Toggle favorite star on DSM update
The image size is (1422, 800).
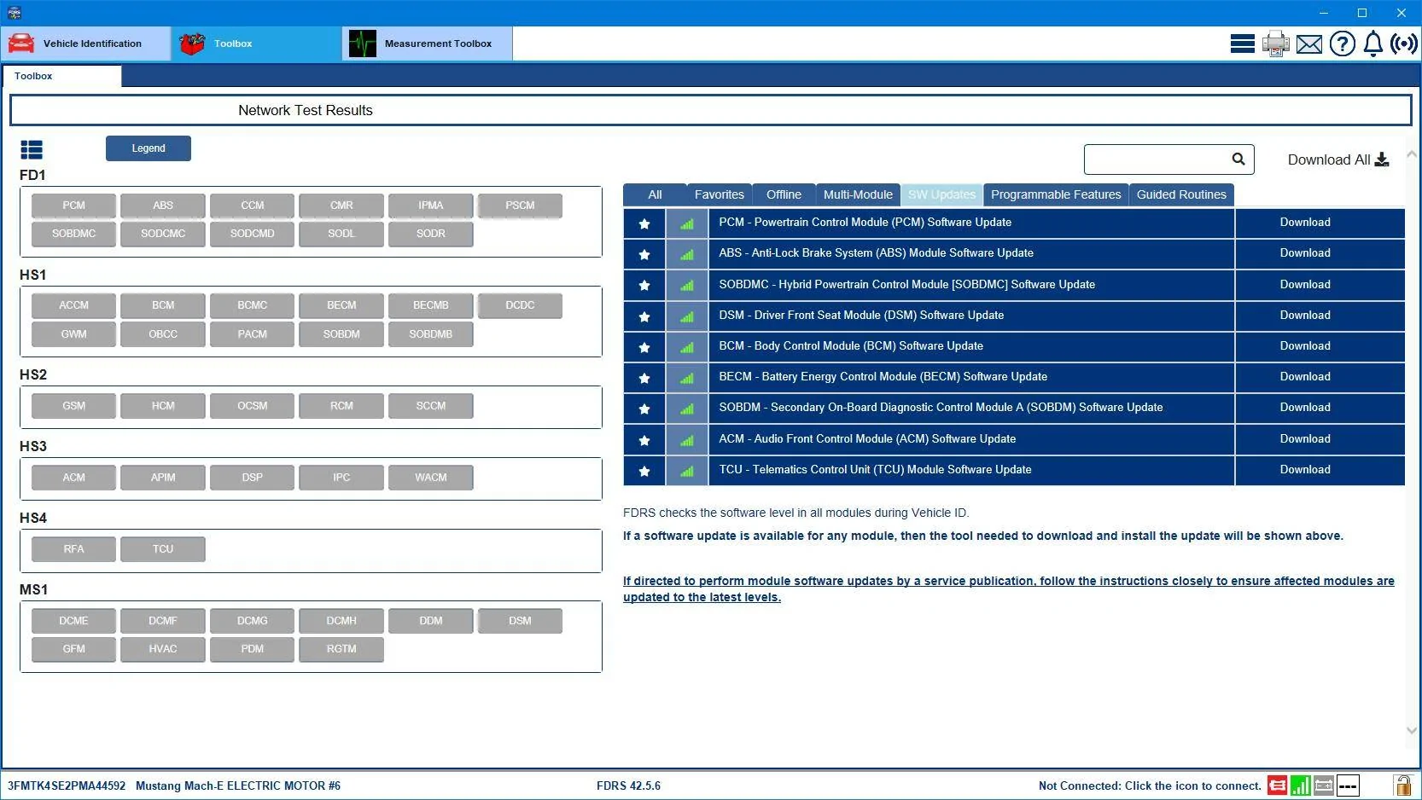[644, 316]
